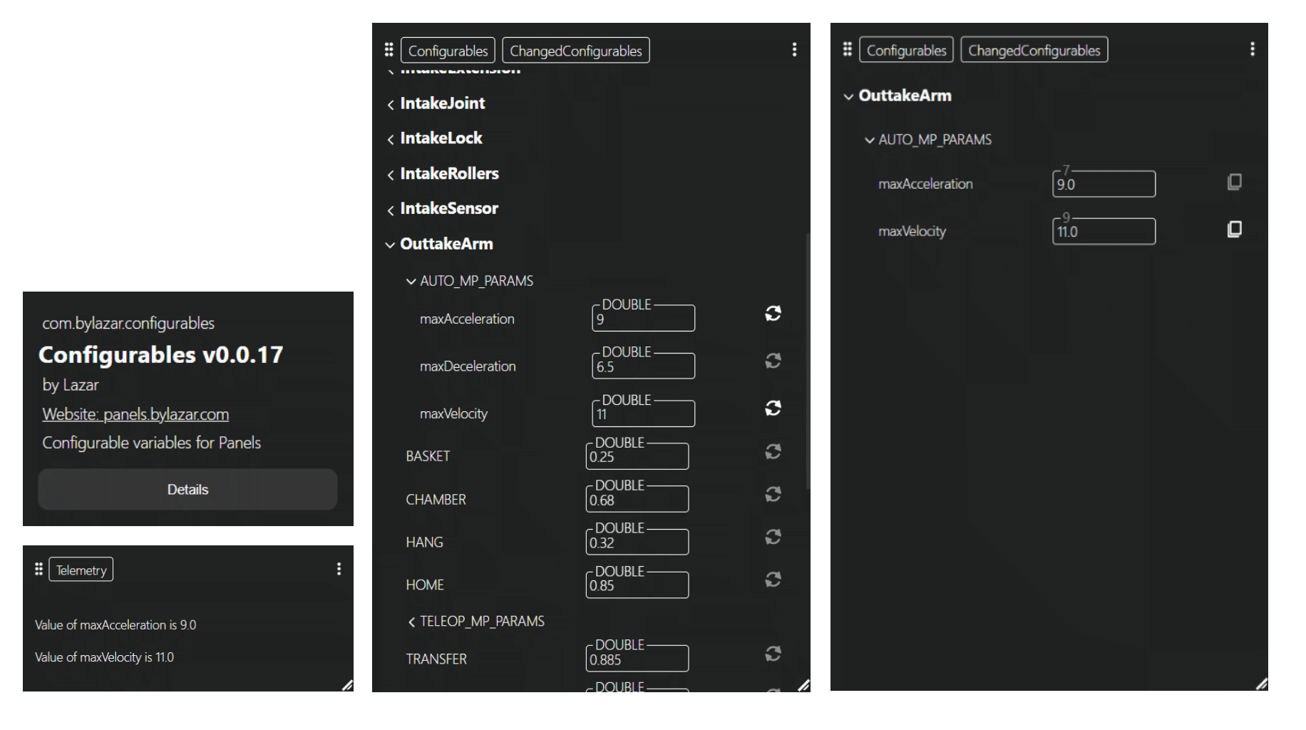1306x730 pixels.
Task: Expand the IntakeRollers group
Action: (443, 173)
